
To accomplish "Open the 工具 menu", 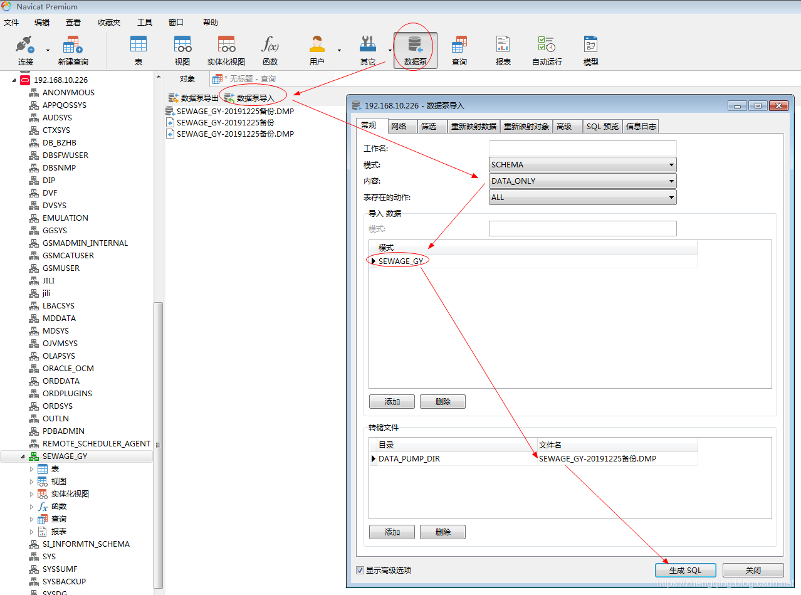I will (145, 22).
